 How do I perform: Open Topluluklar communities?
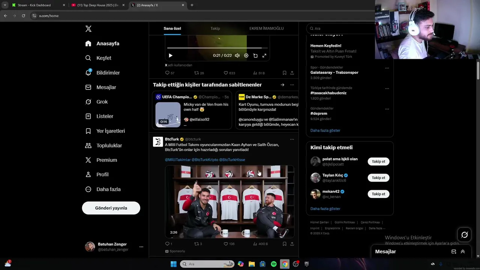click(x=103, y=145)
